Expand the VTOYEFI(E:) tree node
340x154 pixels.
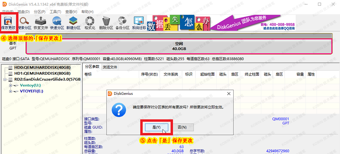coord(10,91)
